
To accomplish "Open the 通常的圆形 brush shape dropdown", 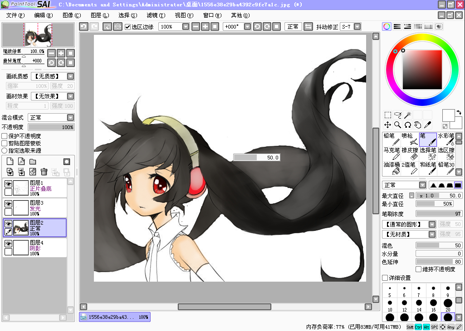I will pos(432,224).
